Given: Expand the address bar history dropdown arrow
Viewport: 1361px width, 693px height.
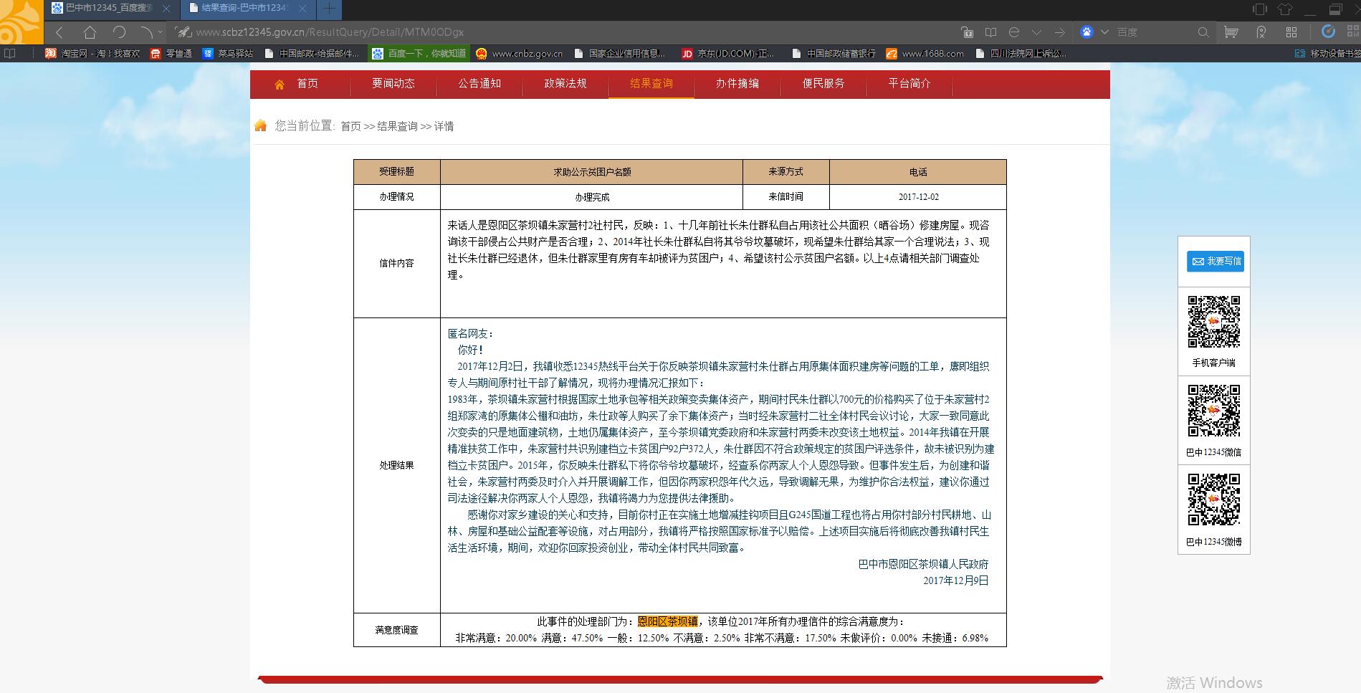Looking at the screenshot, I should point(1036,32).
